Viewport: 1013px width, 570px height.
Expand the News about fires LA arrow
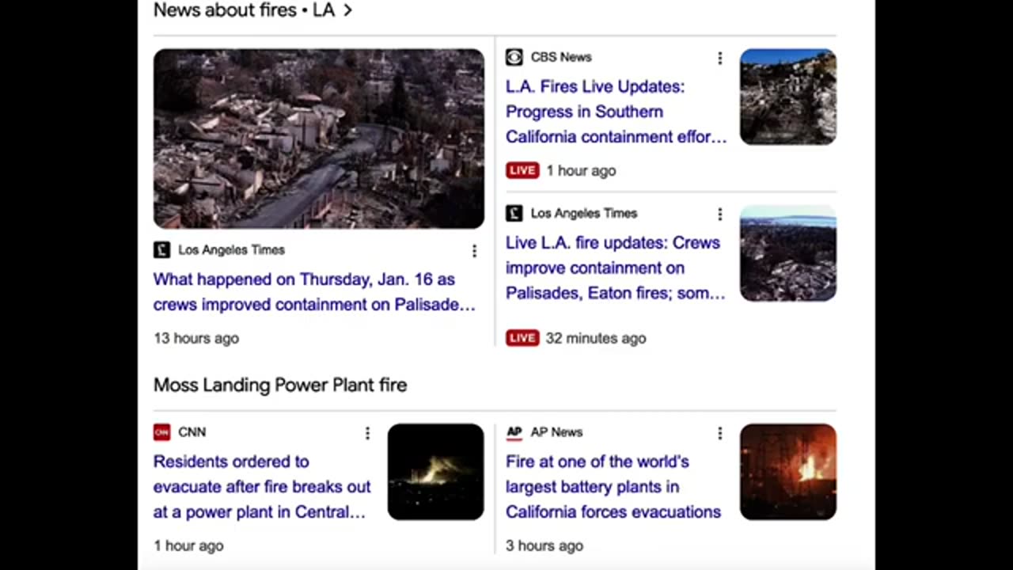point(347,10)
